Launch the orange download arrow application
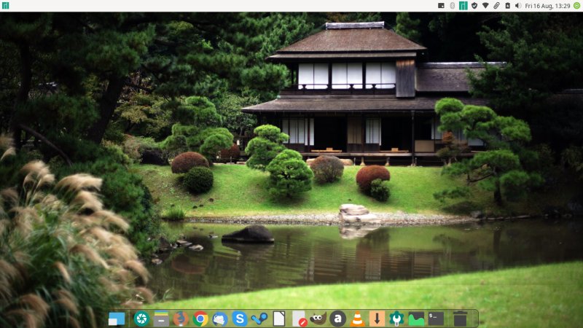Screen dimensions: 583x328 (377, 319)
